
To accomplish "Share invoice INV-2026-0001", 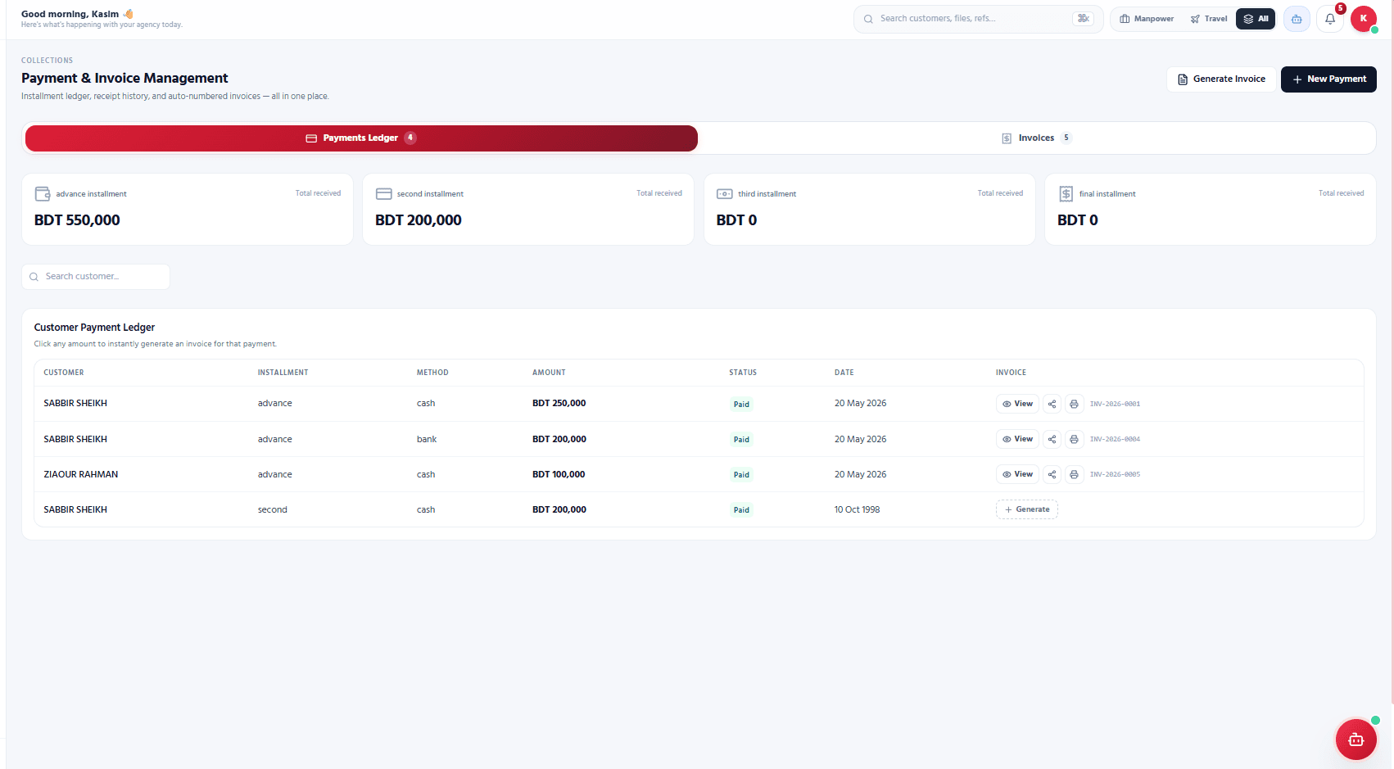I will point(1052,404).
